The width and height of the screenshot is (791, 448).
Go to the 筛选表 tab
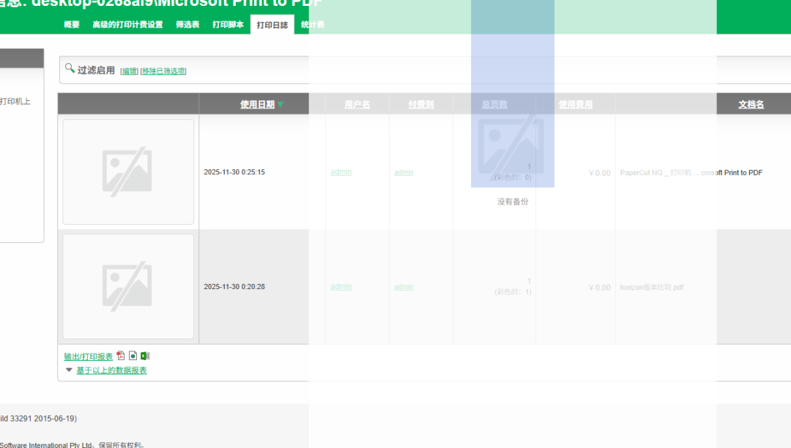pyautogui.click(x=187, y=25)
